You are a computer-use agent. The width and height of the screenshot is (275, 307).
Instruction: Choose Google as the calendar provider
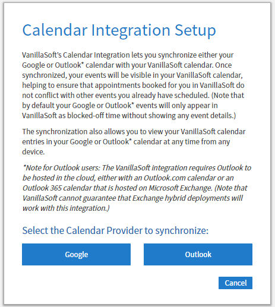point(76,254)
